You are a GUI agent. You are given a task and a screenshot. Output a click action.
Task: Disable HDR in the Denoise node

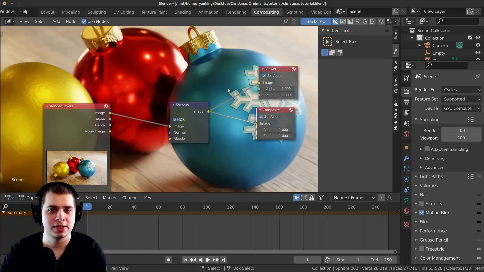(175, 120)
